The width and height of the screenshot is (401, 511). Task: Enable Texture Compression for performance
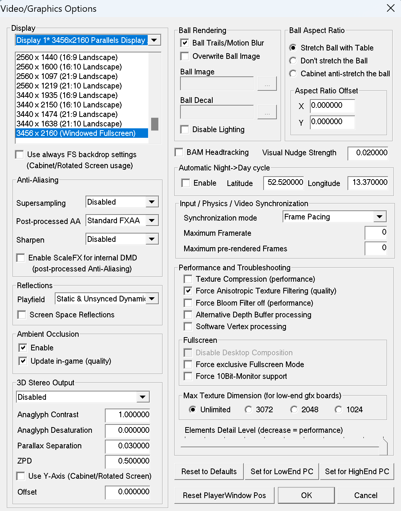pyautogui.click(x=188, y=279)
